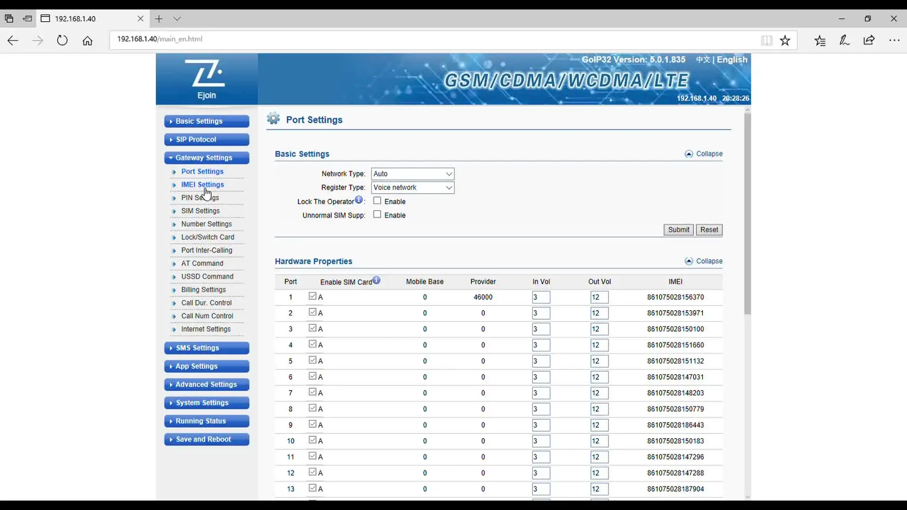Add page to favorites star icon
The image size is (907, 510).
click(x=785, y=41)
